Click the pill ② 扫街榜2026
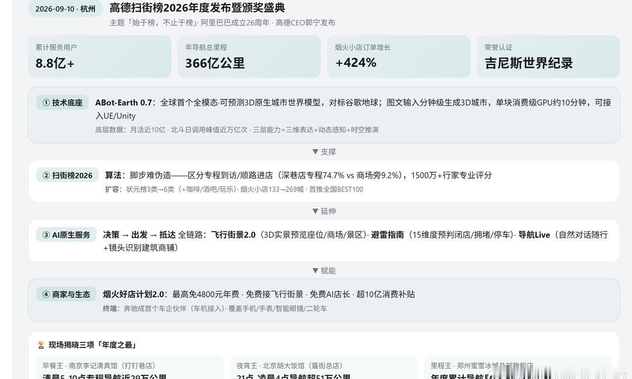Screen dimensions: 632x379 67,175
